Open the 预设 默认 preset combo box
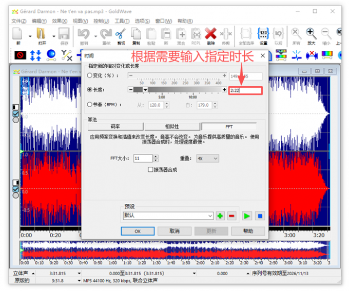This screenshot has width=349, height=291. pyautogui.click(x=168, y=216)
